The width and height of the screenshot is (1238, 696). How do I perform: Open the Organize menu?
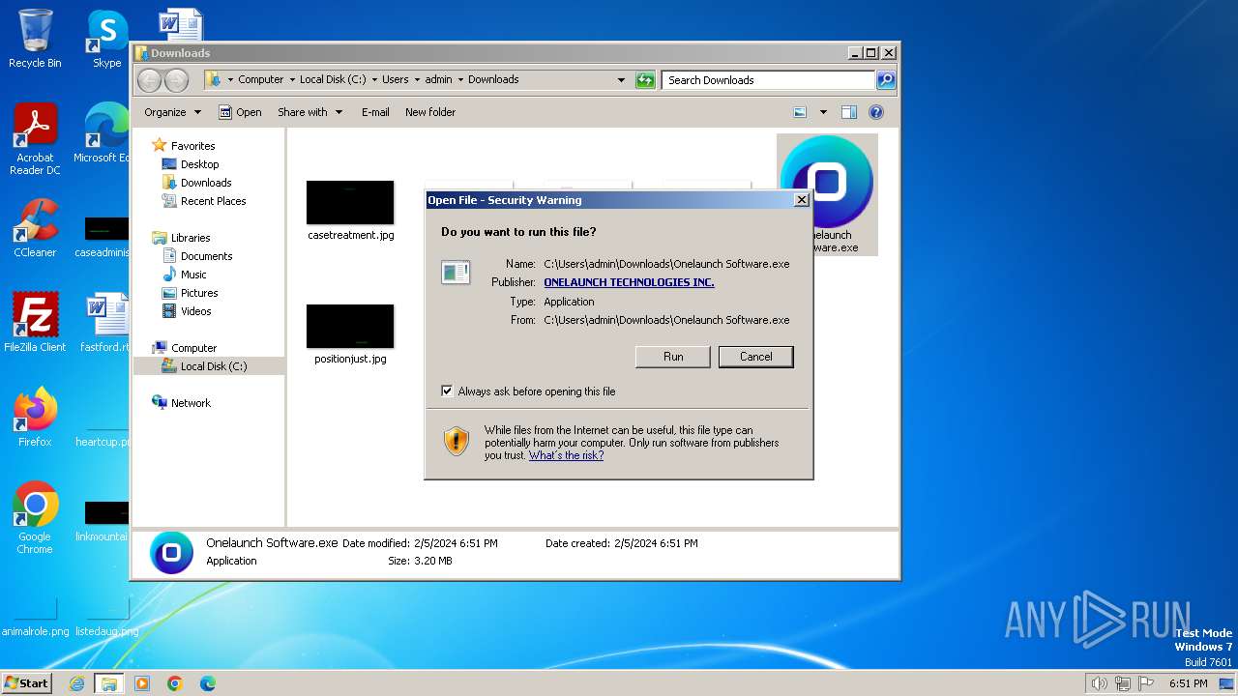[172, 112]
